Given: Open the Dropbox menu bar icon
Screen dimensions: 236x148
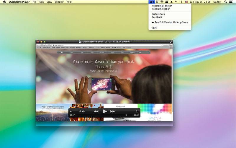Looking at the screenshot, I should pyautogui.click(x=157, y=2).
